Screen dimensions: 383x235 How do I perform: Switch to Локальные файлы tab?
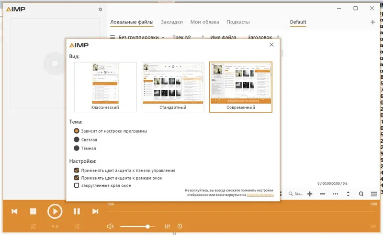point(132,22)
